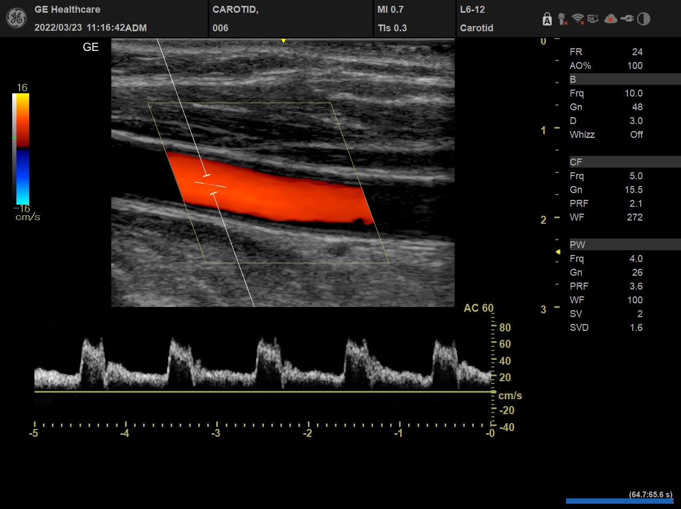Click the yellow focal zone marker on depth scale
The height and width of the screenshot is (509, 681).
(x=558, y=252)
